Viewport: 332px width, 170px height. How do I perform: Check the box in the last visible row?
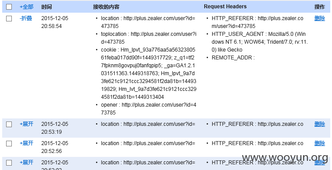9,163
